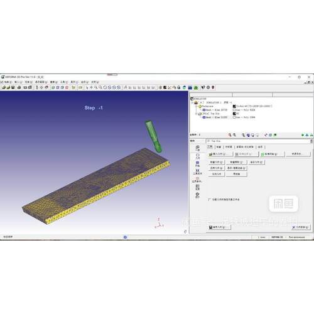Click the Import Geometry button with folder icon
This screenshot has height=314, width=314.
(x=220, y=154)
